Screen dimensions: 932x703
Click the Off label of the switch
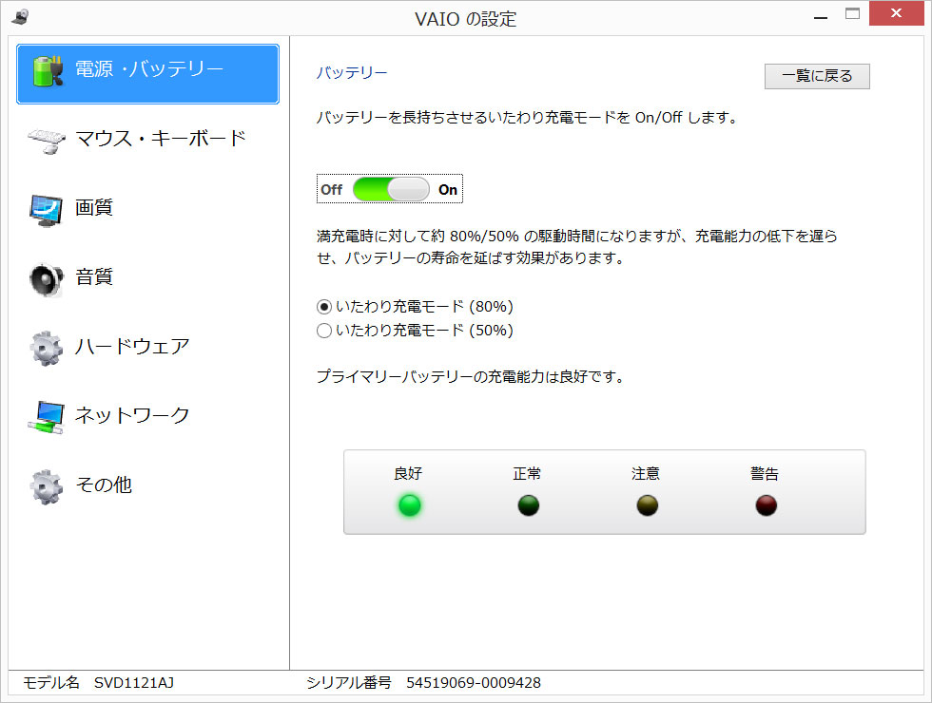pyautogui.click(x=332, y=189)
